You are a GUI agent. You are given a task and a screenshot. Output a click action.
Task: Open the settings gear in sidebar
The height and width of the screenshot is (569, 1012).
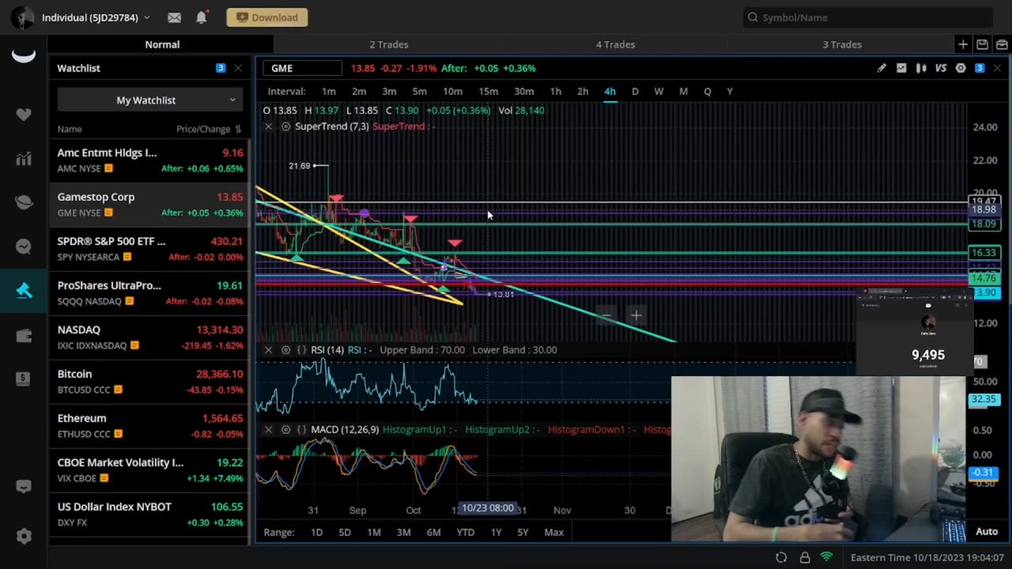point(24,536)
